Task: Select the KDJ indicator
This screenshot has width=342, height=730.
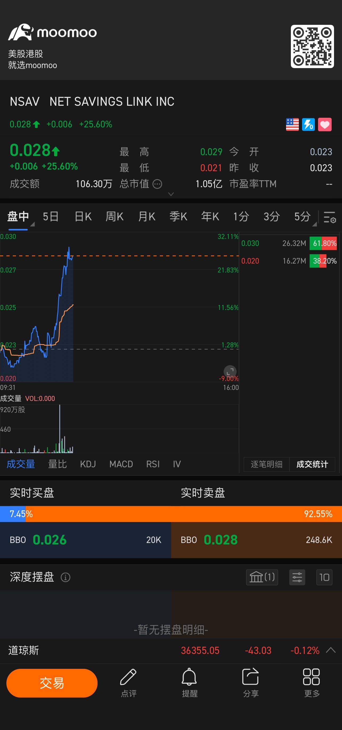Action: point(88,464)
